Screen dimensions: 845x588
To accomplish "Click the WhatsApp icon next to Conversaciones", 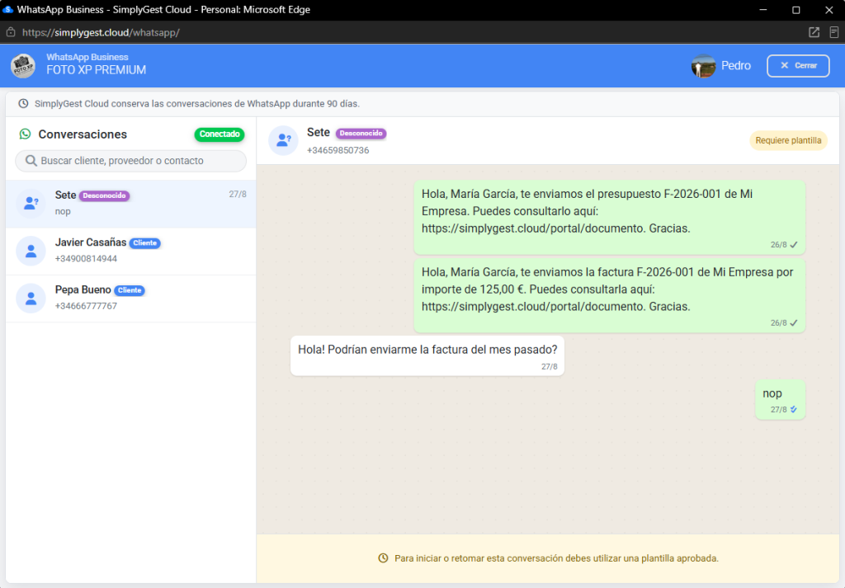I will point(25,134).
